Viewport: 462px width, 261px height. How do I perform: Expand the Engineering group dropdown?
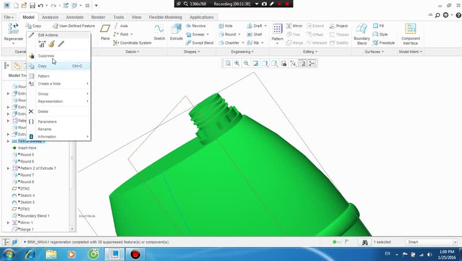click(x=243, y=52)
